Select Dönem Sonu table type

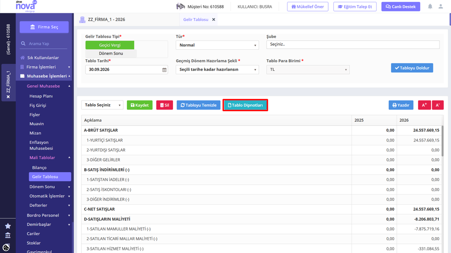tap(111, 53)
